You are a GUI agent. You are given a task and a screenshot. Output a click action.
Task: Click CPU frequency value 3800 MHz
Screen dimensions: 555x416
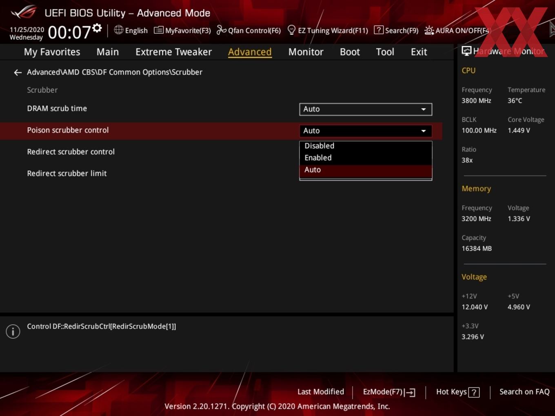(x=476, y=101)
